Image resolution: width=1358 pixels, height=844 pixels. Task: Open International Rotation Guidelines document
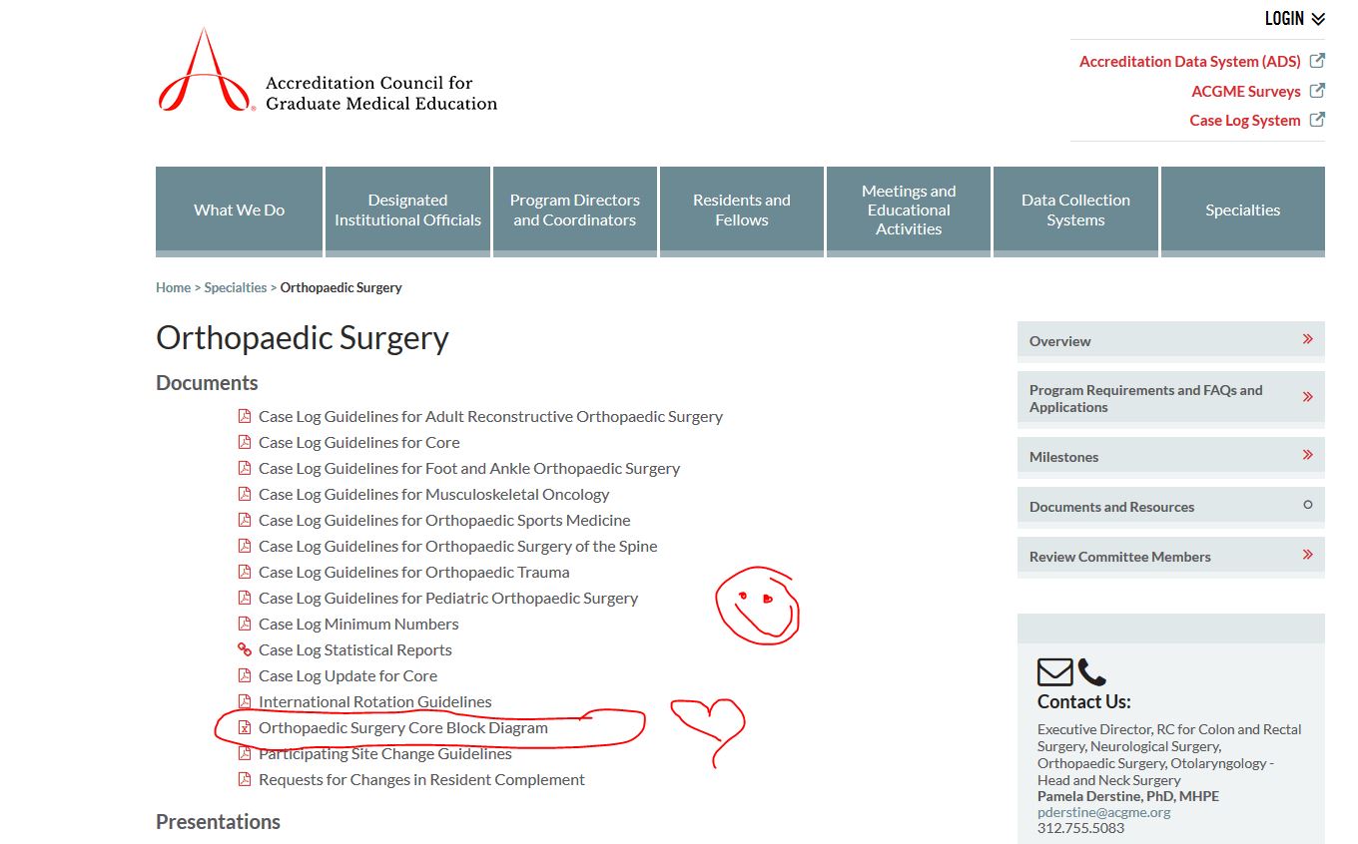[375, 702]
